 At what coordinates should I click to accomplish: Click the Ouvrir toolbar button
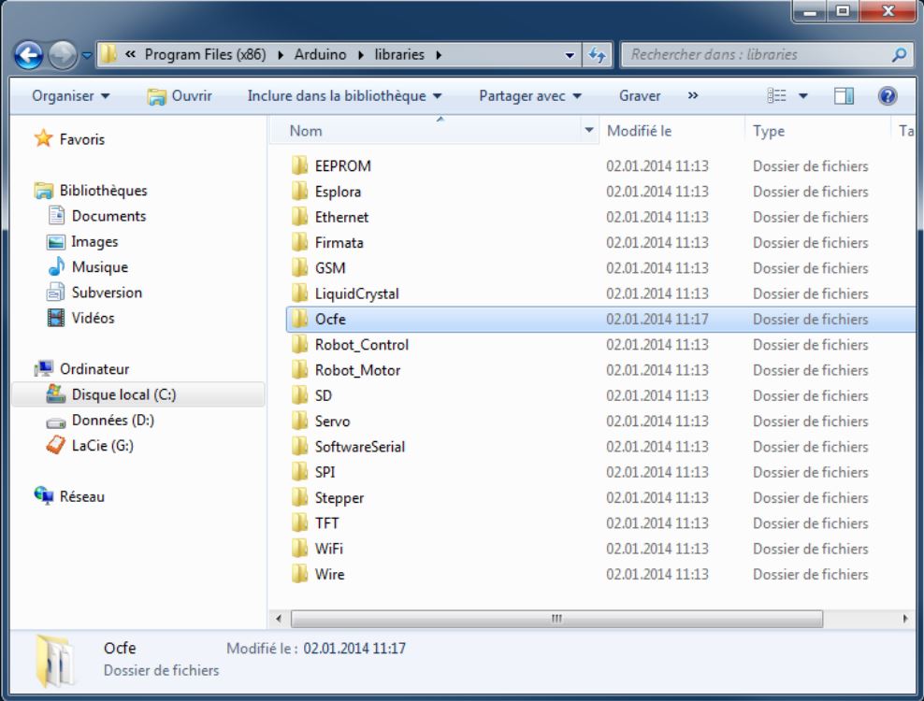click(x=180, y=96)
